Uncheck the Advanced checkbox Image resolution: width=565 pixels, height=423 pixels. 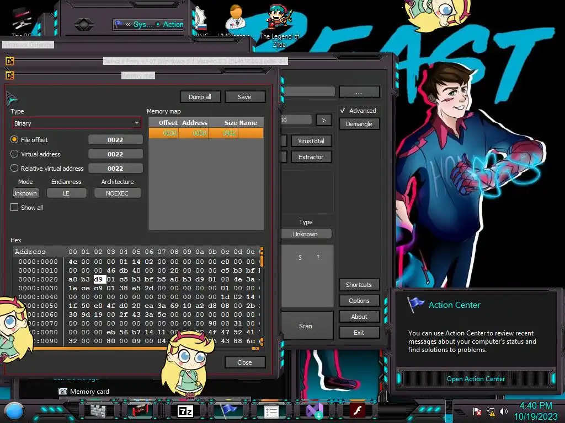(343, 110)
